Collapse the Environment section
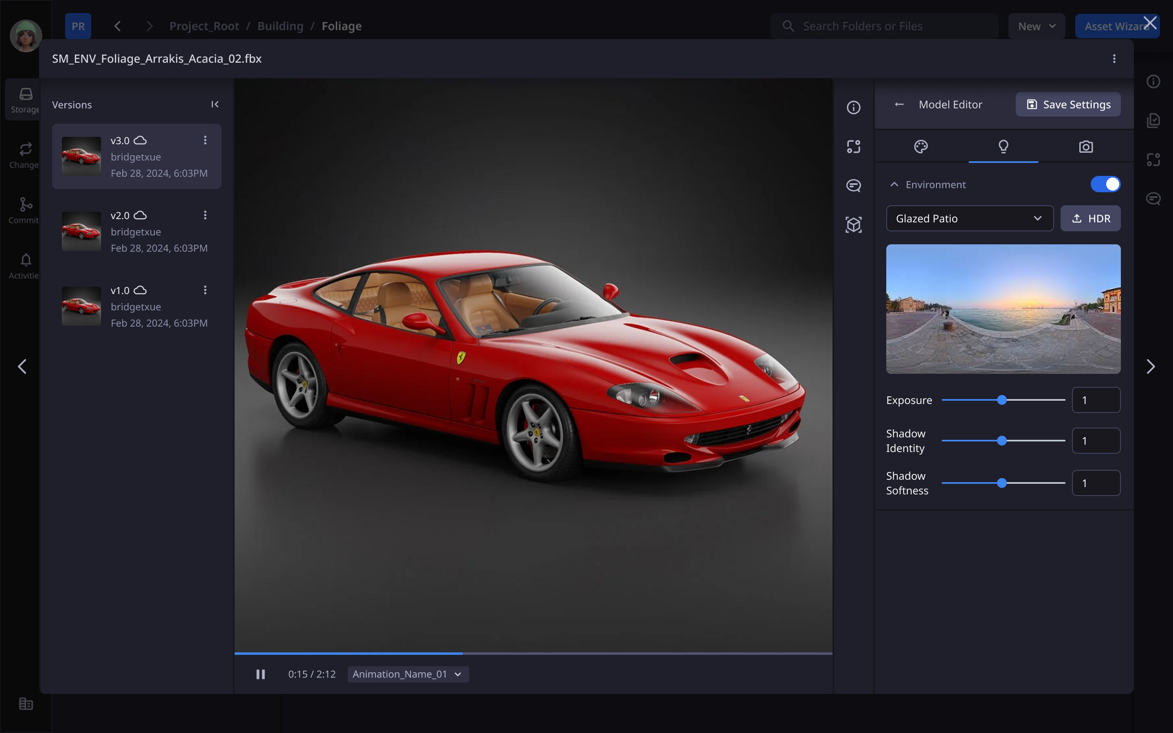 coord(894,185)
